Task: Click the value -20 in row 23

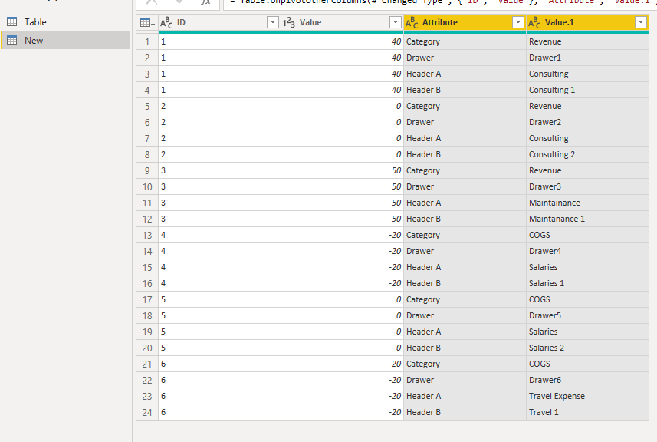Action: tap(343, 396)
